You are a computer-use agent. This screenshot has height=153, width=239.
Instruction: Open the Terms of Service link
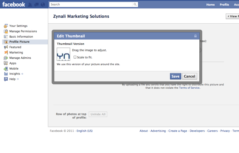[189, 88]
